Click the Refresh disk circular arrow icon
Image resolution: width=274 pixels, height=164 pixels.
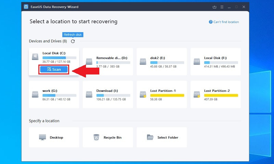[73, 41]
